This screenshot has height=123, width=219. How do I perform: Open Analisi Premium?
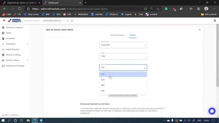[x=13, y=49]
